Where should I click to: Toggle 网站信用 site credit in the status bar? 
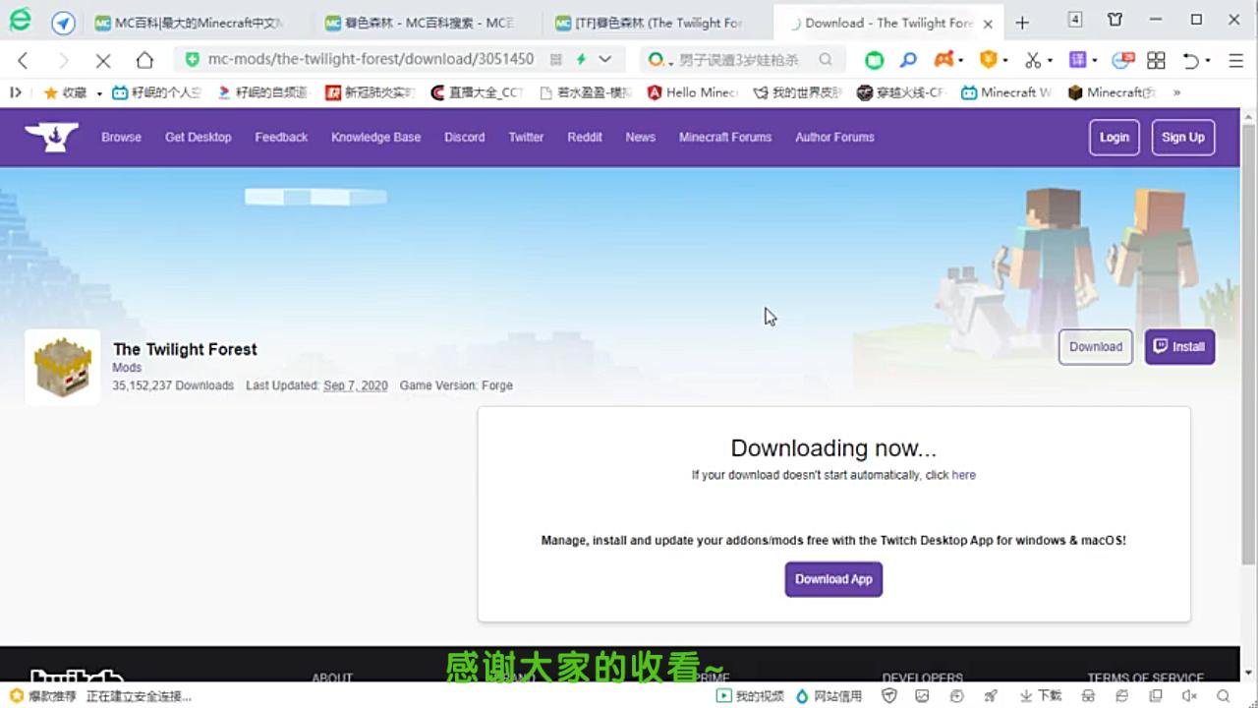click(x=830, y=695)
